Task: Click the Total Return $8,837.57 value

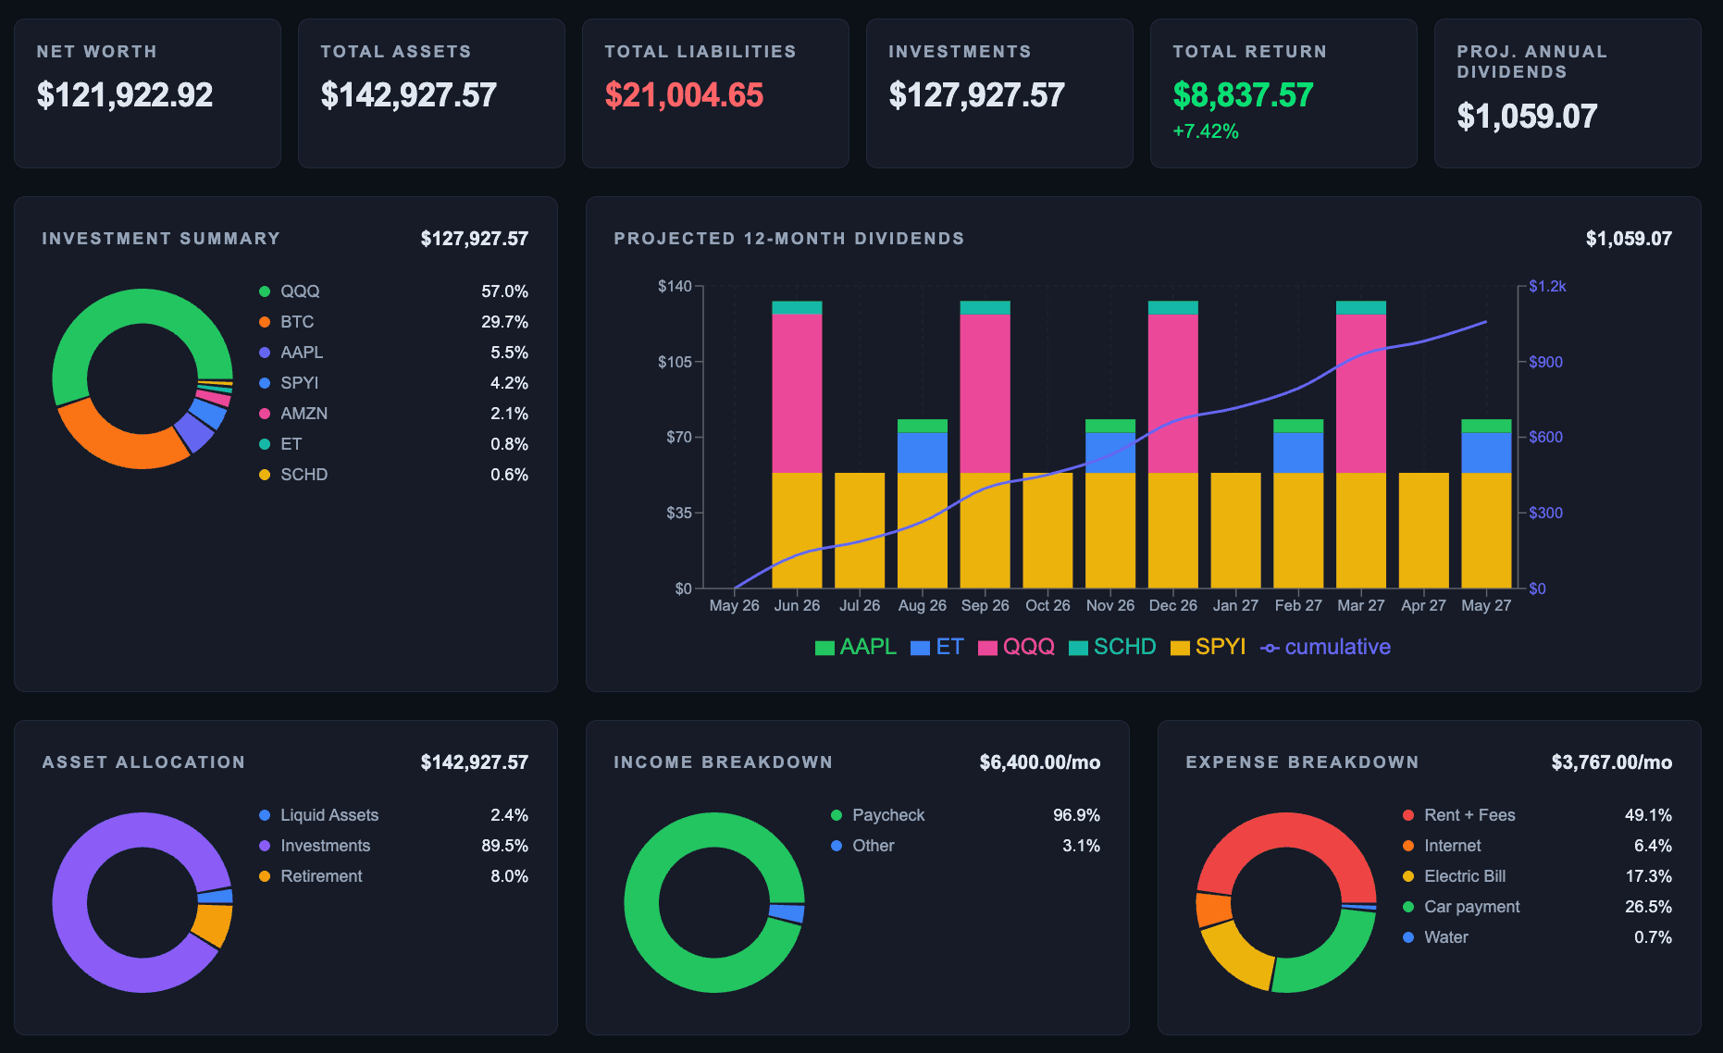Action: 1243,94
